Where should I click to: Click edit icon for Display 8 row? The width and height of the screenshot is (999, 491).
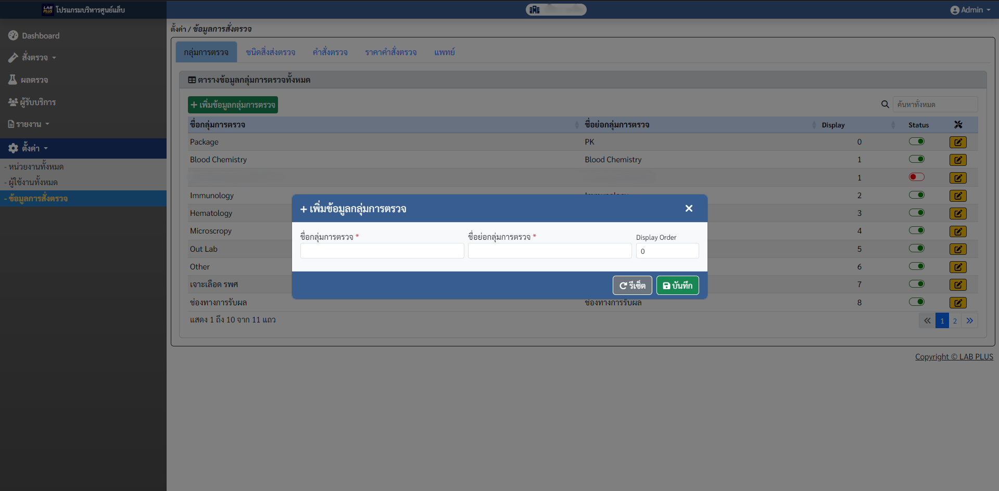pyautogui.click(x=957, y=303)
